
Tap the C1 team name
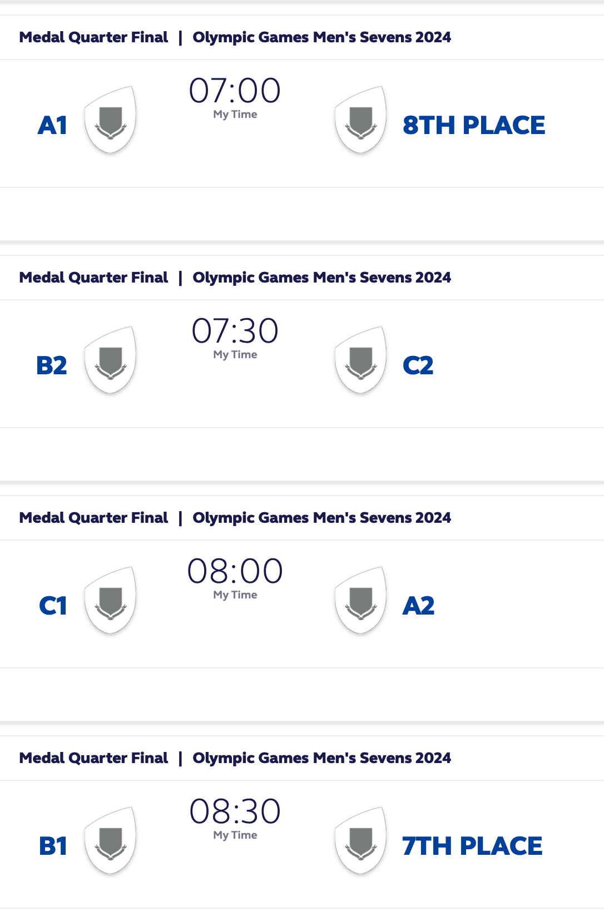click(53, 606)
